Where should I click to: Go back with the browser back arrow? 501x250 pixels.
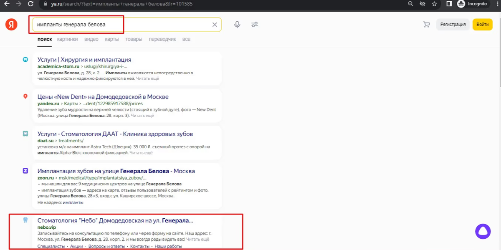point(7,4)
